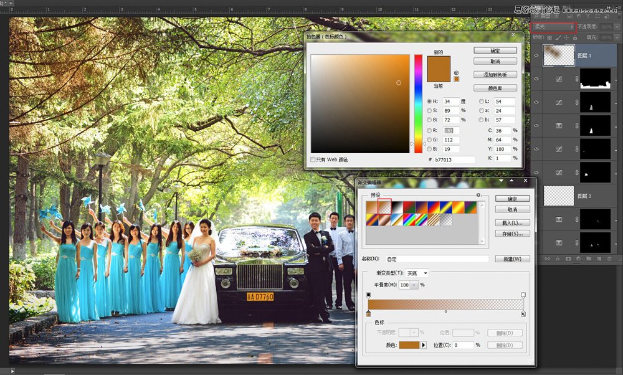Click the Link Layers icon in Layers panel

[x=546, y=259]
